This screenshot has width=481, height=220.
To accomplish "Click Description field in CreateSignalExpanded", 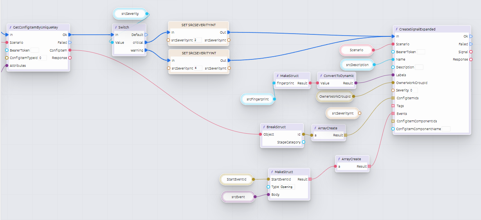I will (x=419, y=67).
